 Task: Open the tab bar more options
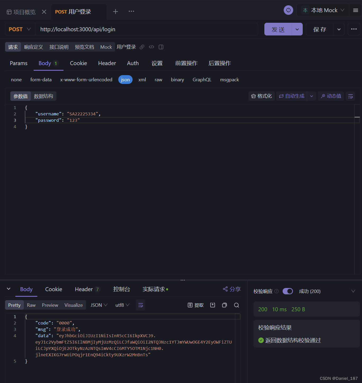(131, 11)
